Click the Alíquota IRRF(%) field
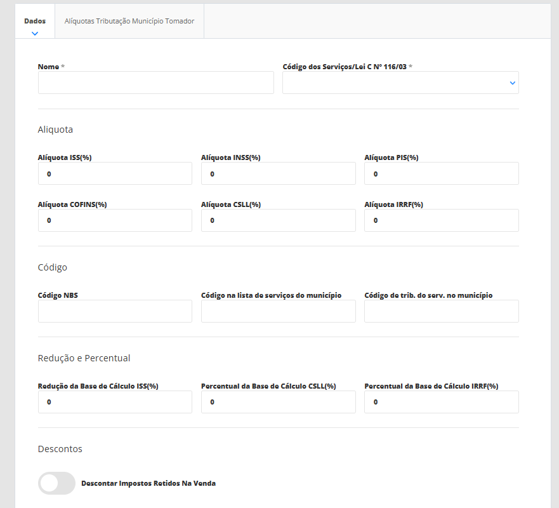This screenshot has width=559, height=508. point(441,220)
